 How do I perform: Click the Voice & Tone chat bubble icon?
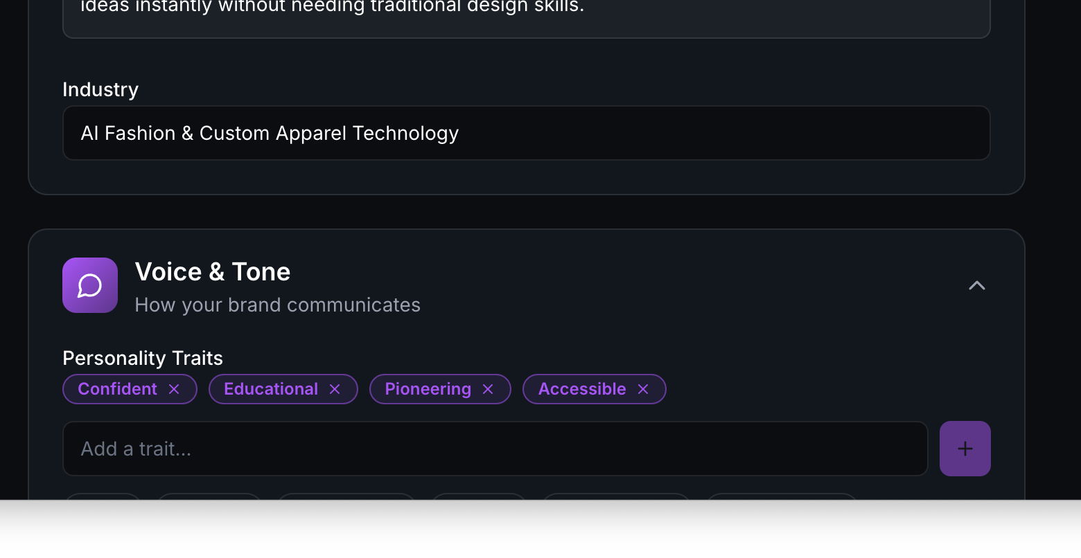pyautogui.click(x=90, y=285)
